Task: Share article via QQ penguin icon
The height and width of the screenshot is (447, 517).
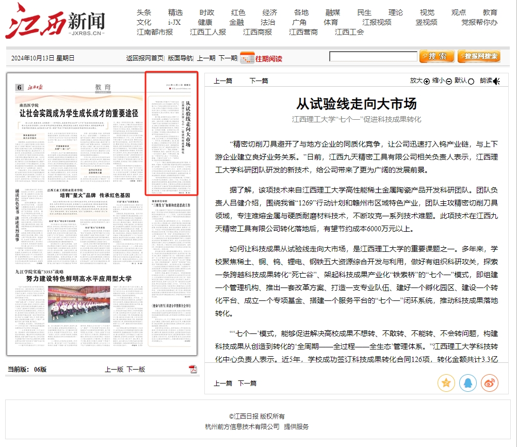Action: [467, 382]
